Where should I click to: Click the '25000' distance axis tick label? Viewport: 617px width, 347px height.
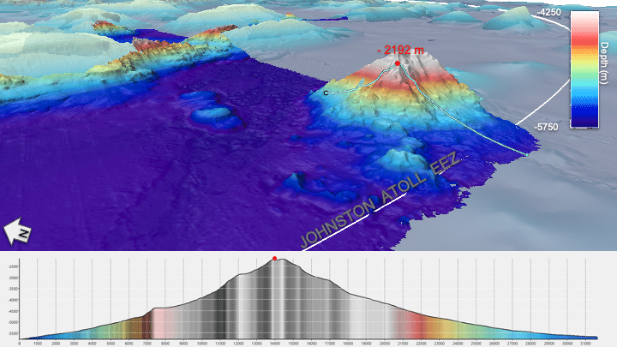click(x=476, y=344)
